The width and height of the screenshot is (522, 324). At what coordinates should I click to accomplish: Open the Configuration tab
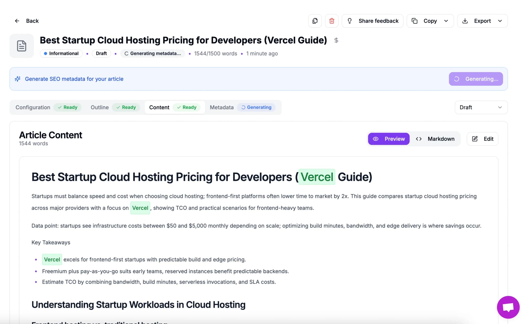tap(33, 107)
